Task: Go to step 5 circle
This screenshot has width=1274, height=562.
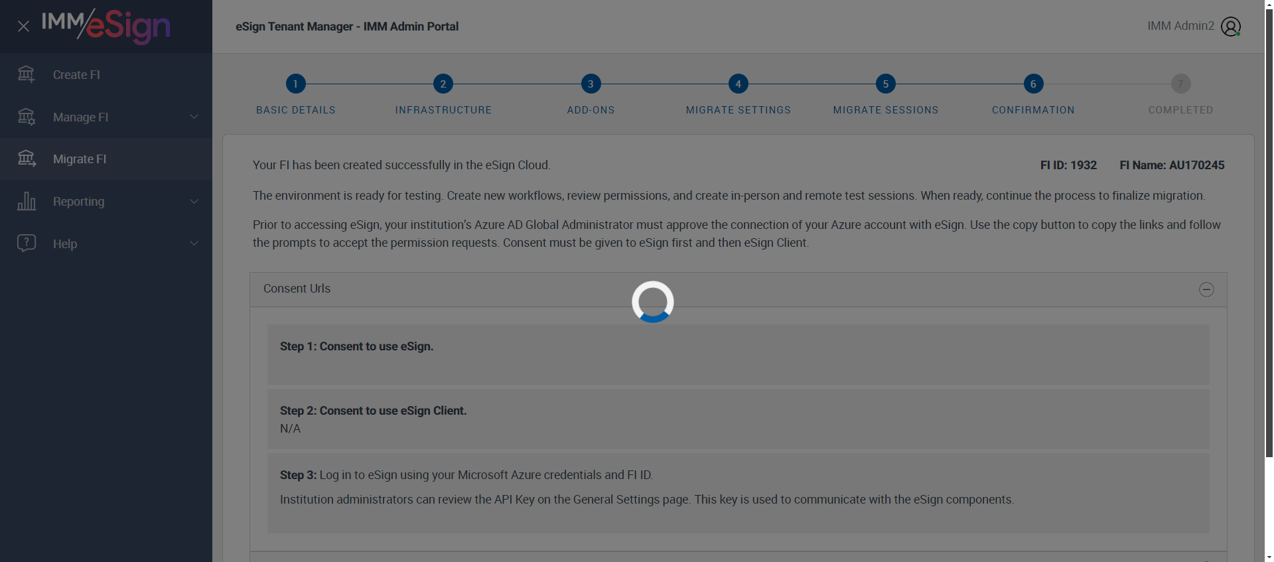Action: point(886,84)
